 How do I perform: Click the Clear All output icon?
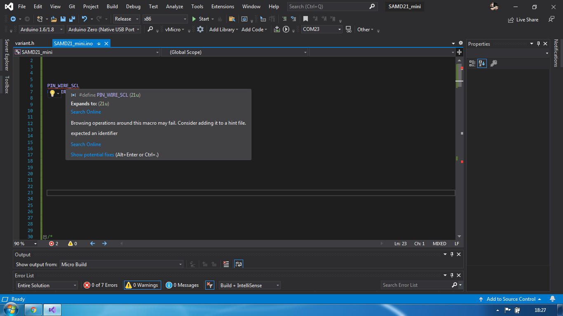pos(226,264)
